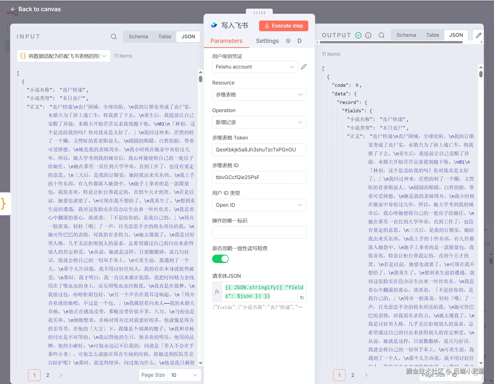This screenshot has width=494, height=384.
Task: Toggle the 是否忽略一致性读写检查 switch
Action: (x=220, y=259)
